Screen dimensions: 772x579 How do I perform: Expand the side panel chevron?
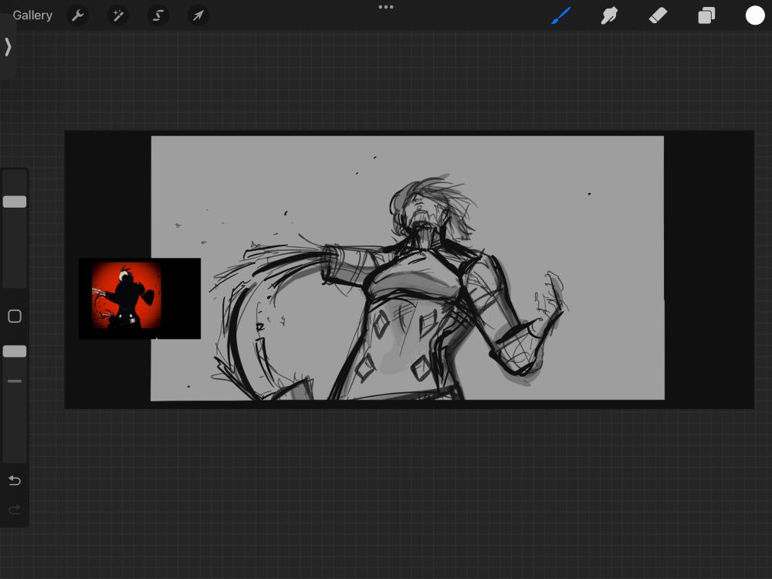pyautogui.click(x=8, y=47)
